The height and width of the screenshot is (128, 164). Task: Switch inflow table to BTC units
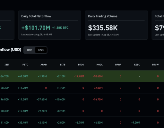[x=30, y=50]
